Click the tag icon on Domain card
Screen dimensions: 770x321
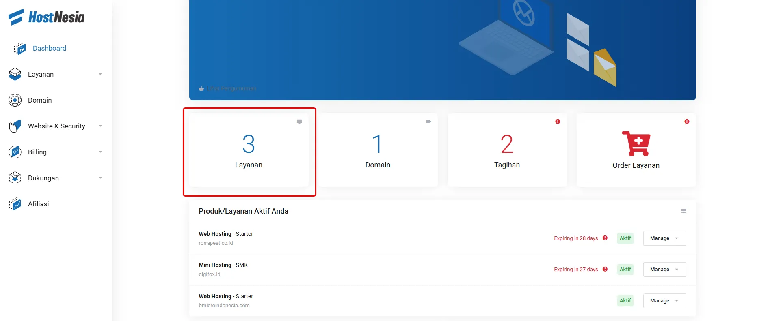(x=428, y=122)
